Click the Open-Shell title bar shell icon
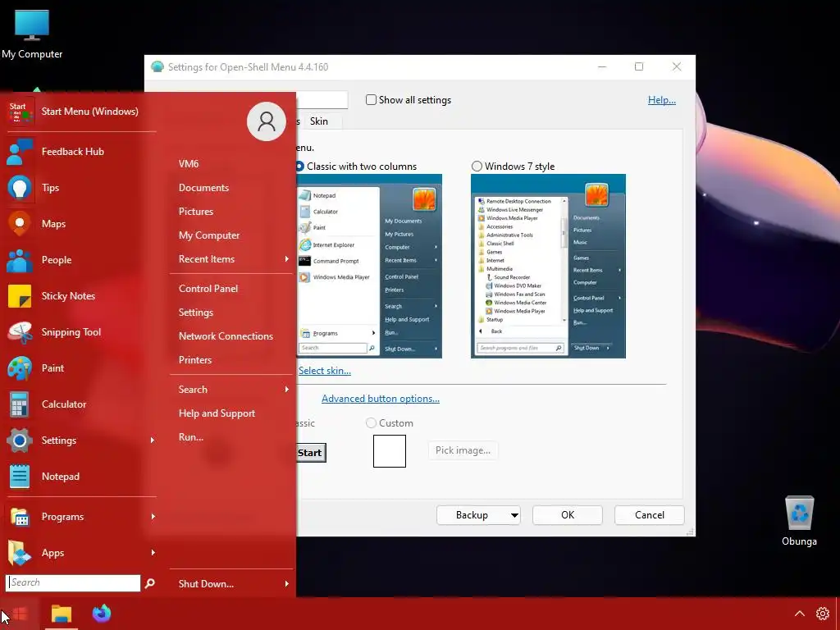Image resolution: width=840 pixels, height=630 pixels. tap(157, 66)
